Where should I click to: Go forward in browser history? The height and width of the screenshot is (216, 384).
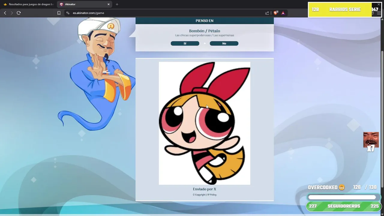pyautogui.click(x=12, y=13)
